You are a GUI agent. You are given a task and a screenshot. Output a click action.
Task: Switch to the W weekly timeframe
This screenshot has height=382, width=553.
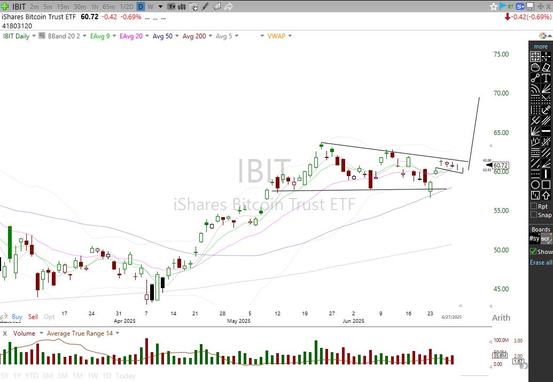150,7
